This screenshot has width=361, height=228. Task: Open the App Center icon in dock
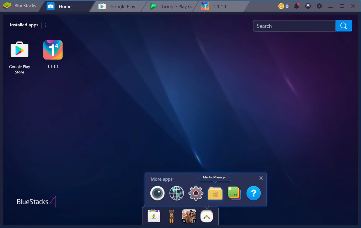(x=154, y=216)
